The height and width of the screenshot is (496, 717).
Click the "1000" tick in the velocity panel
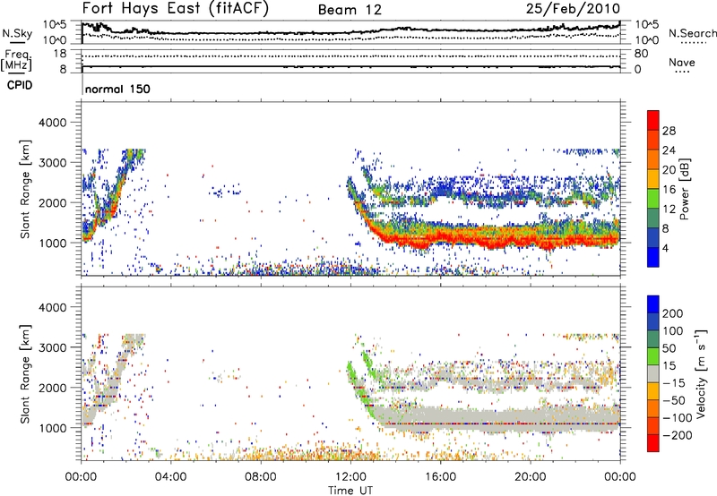tap(53, 428)
